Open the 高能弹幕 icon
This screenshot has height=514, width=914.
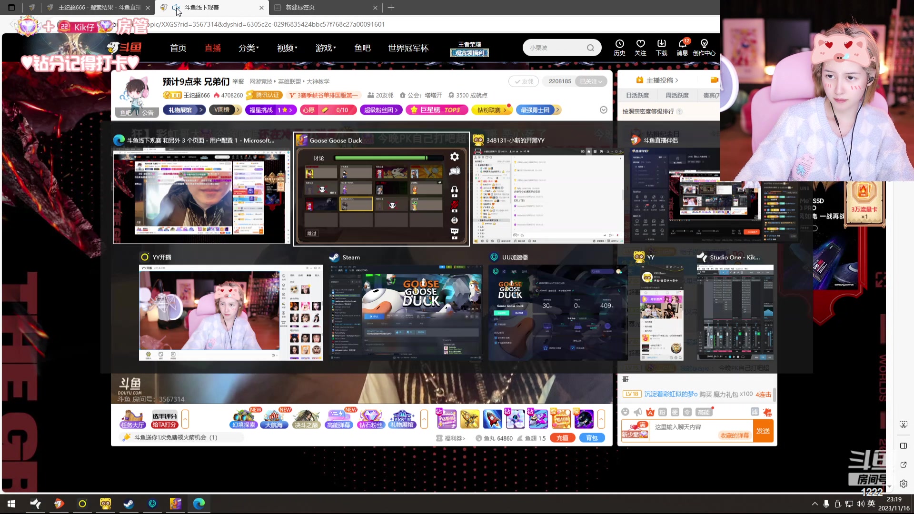[338, 419]
